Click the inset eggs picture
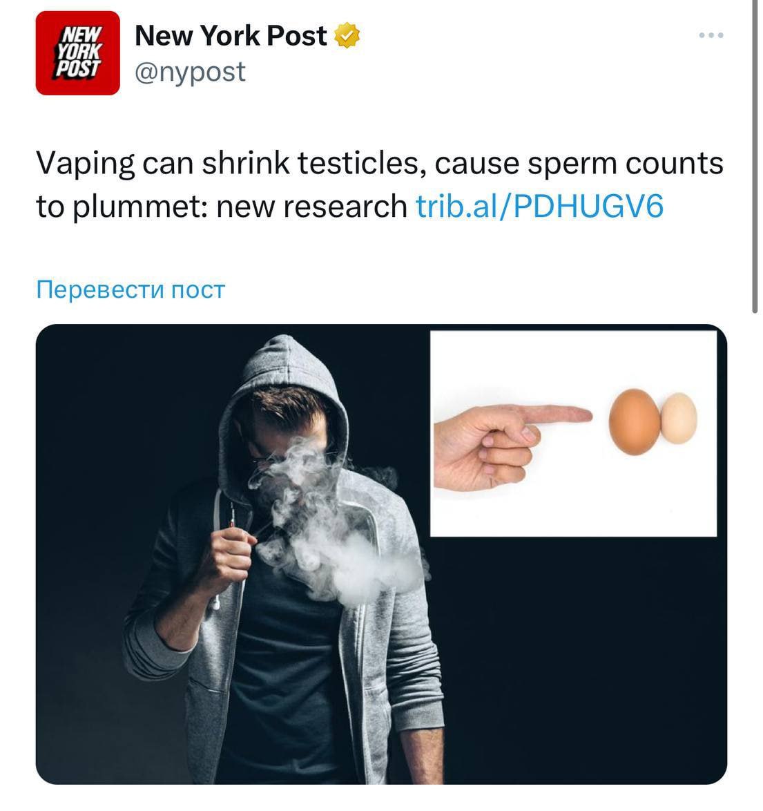The width and height of the screenshot is (763, 811). click(573, 433)
